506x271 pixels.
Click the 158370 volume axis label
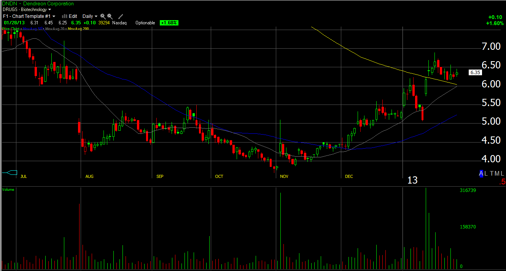(468, 227)
